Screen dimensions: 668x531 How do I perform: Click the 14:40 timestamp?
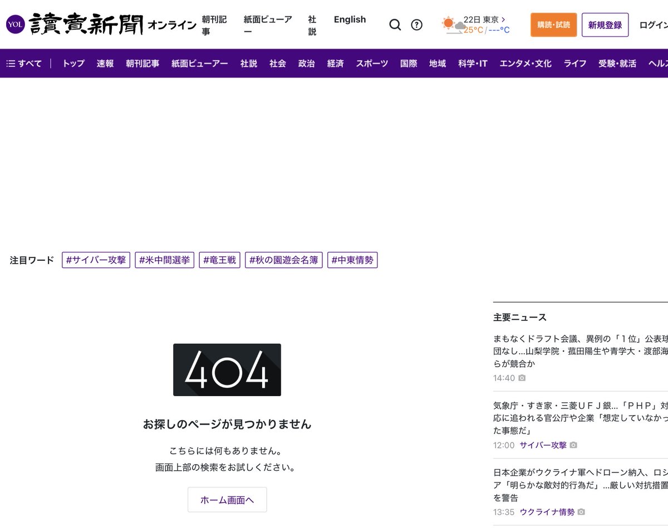(x=504, y=378)
